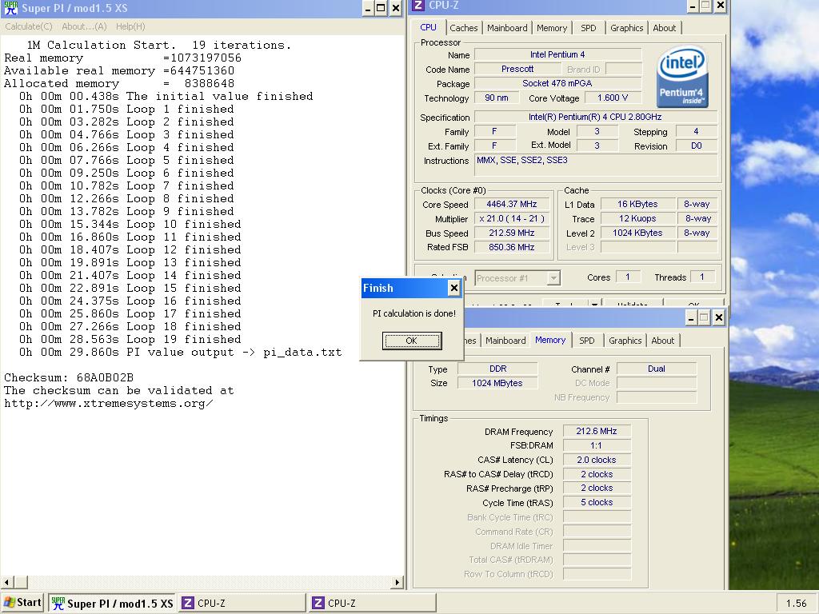This screenshot has width=819, height=614.
Task: Open the About...(A) menu in Super PI
Action: point(84,26)
